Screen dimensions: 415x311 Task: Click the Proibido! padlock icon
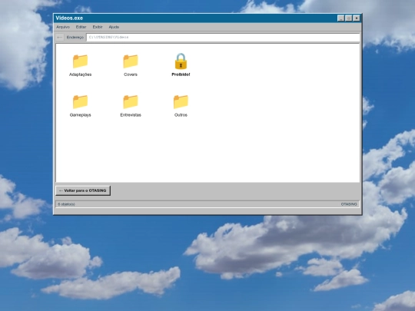[181, 61]
